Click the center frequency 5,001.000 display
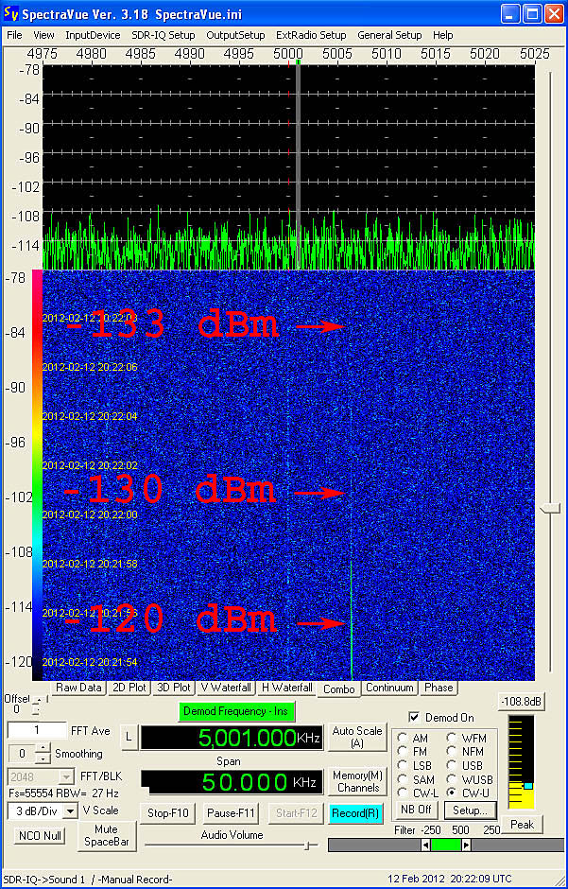The image size is (568, 889). (232, 737)
